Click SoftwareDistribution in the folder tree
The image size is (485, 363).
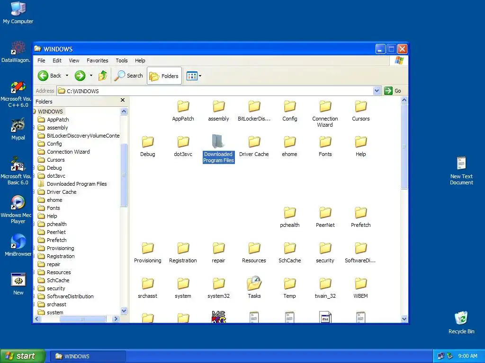(x=70, y=296)
